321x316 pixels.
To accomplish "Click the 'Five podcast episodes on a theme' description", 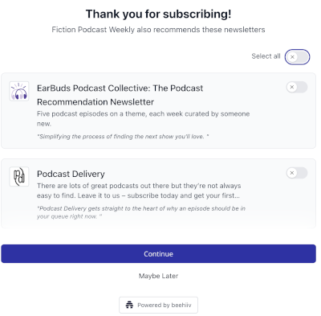I will click(x=144, y=119).
